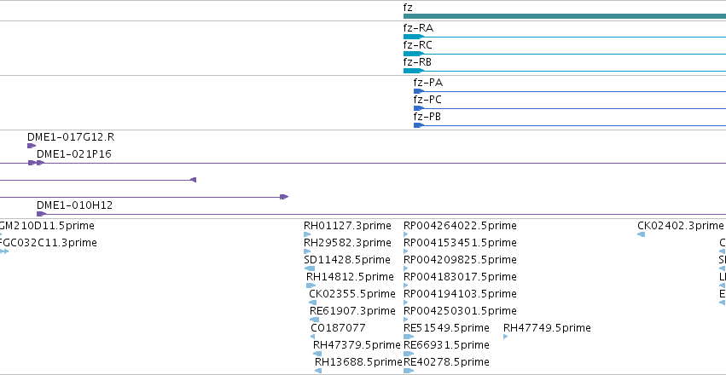726x375 pixels.
Task: Select the RH01127.3prime EST label
Action: (347, 226)
